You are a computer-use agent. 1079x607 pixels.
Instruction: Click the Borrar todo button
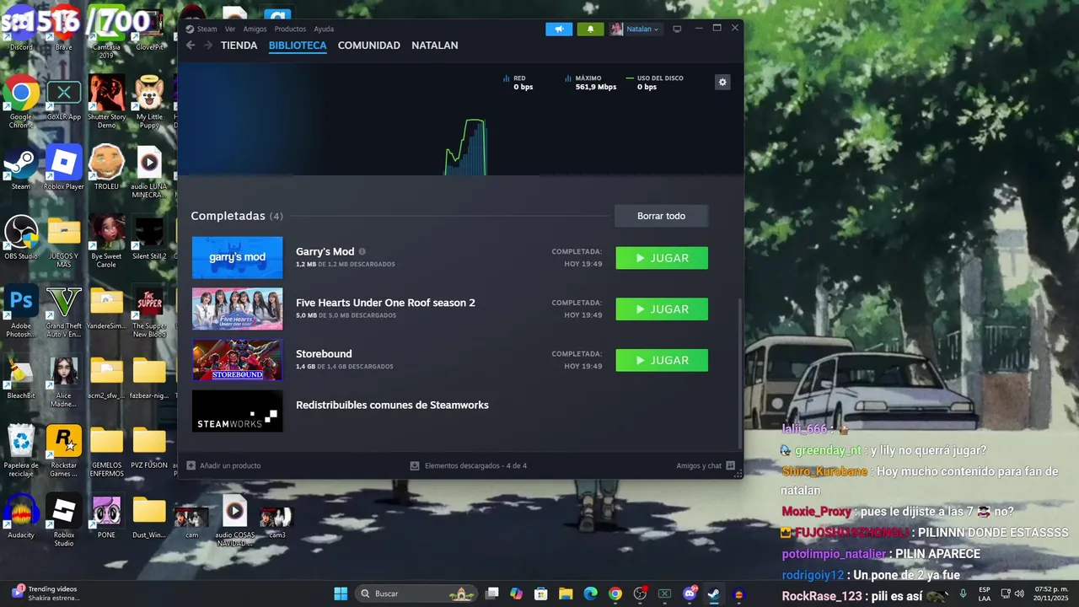661,216
